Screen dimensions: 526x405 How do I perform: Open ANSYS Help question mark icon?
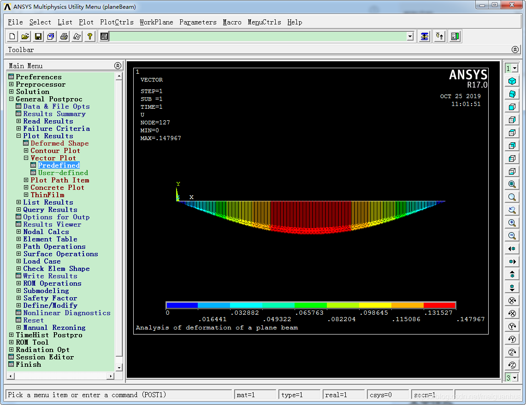(90, 36)
